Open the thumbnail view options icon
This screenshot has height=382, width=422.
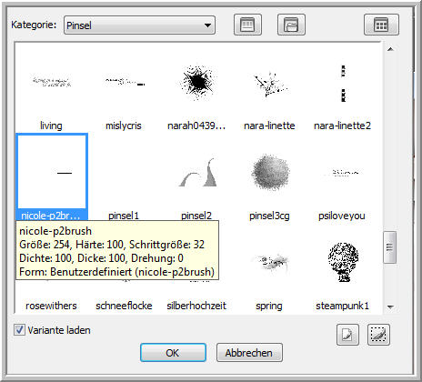(381, 25)
